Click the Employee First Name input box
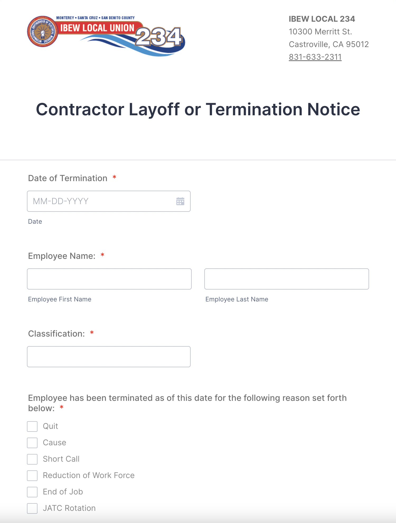396x523 pixels. pyautogui.click(x=109, y=279)
